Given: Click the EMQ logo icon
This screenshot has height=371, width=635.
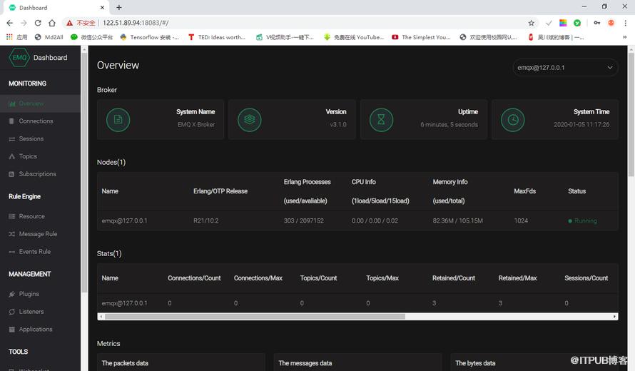Looking at the screenshot, I should click(x=19, y=58).
